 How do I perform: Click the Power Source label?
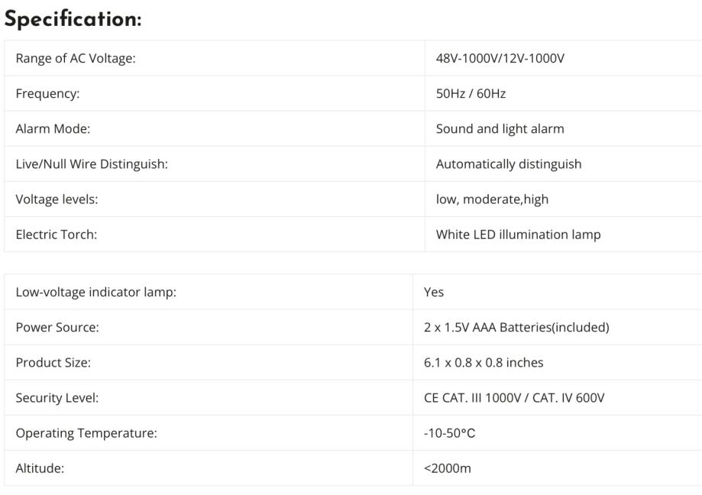point(57,327)
